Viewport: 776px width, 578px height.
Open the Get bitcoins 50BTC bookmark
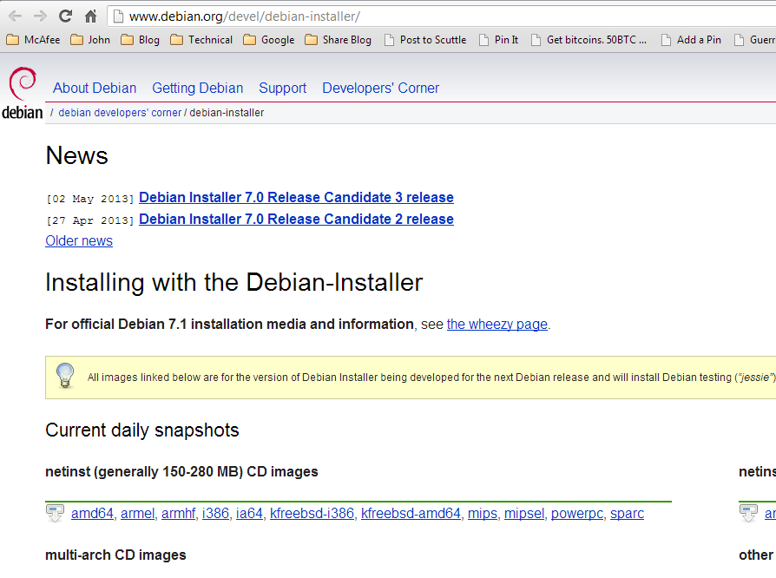click(x=589, y=40)
